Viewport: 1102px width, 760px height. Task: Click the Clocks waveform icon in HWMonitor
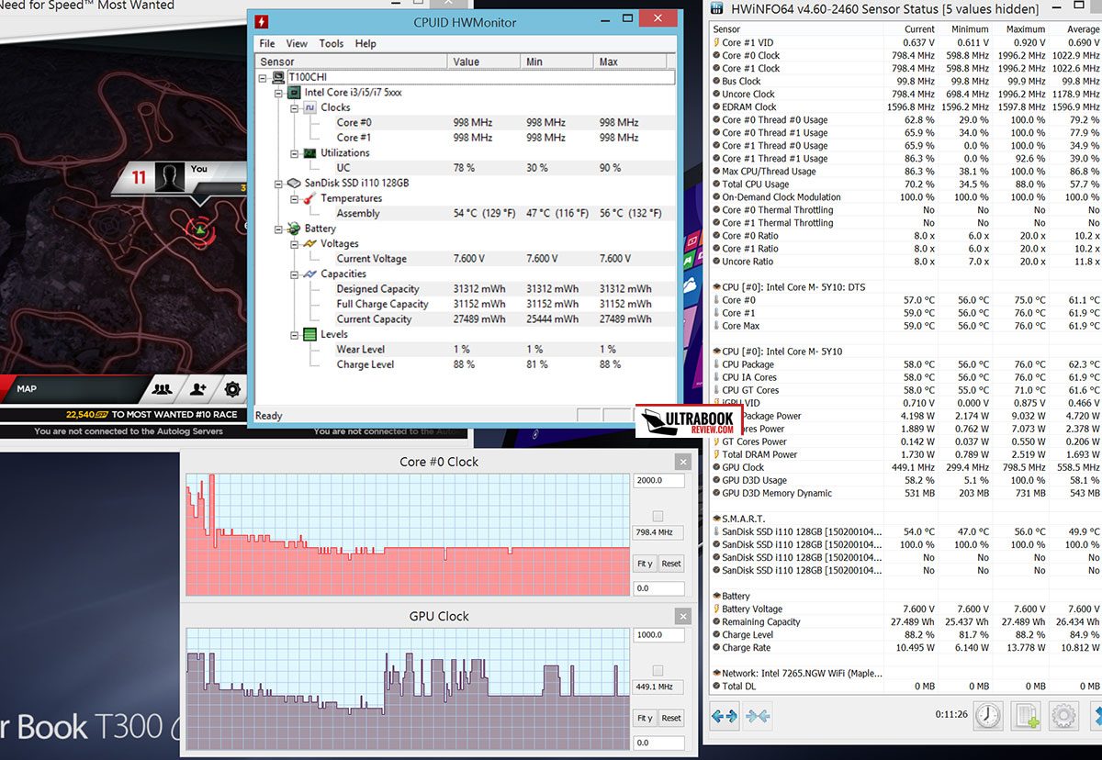[310, 107]
